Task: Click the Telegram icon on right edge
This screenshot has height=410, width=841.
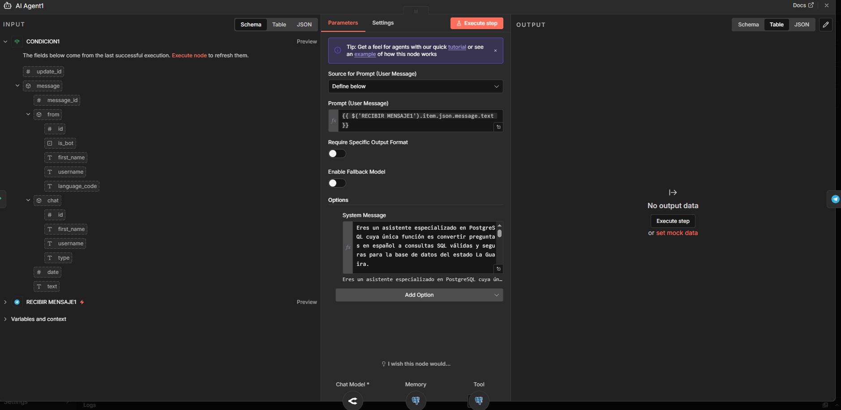Action: [x=835, y=199]
